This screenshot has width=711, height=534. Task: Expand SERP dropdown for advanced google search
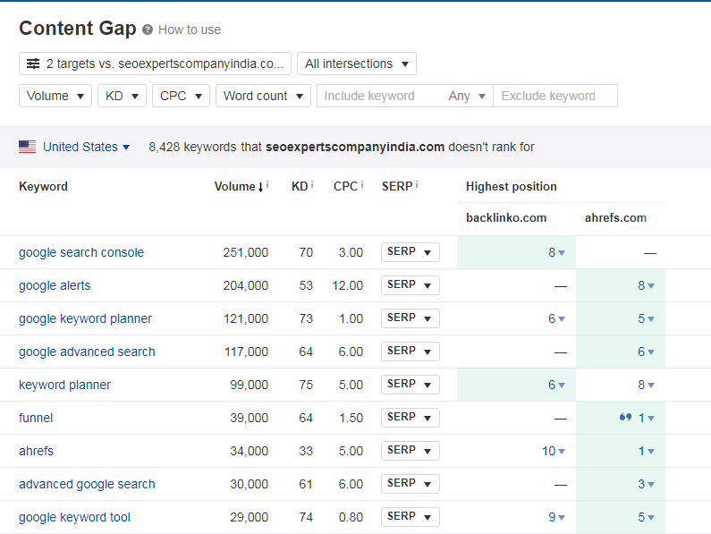[411, 484]
